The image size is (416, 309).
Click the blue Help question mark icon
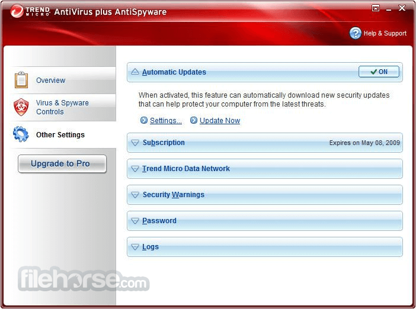355,33
